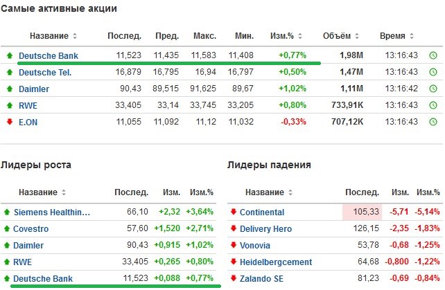
Task: Open Daimler link in Лидеры роста
Action: [28, 246]
